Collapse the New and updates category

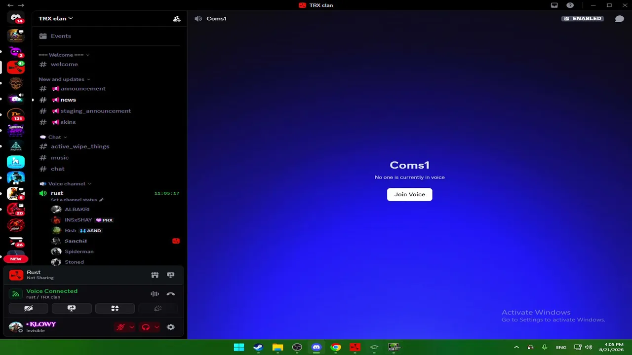click(65, 79)
